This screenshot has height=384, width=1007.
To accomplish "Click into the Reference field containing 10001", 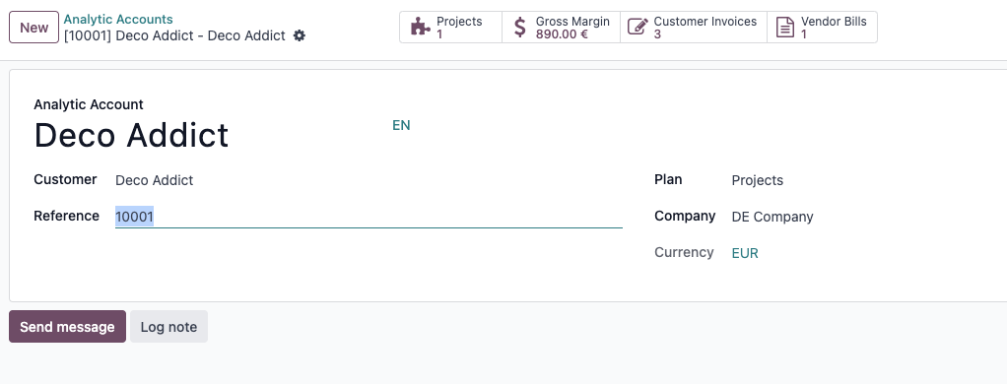I will [x=369, y=217].
